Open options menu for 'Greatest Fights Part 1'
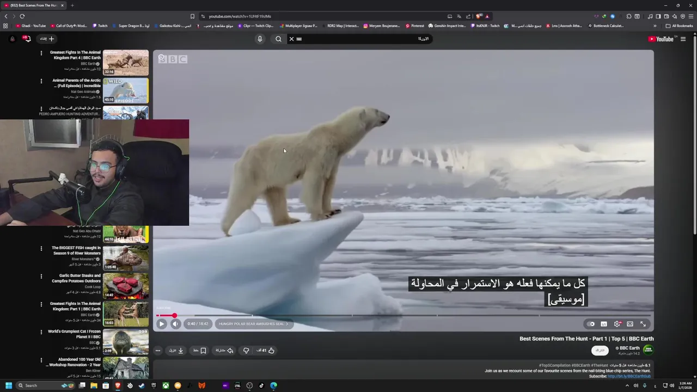 pyautogui.click(x=41, y=304)
